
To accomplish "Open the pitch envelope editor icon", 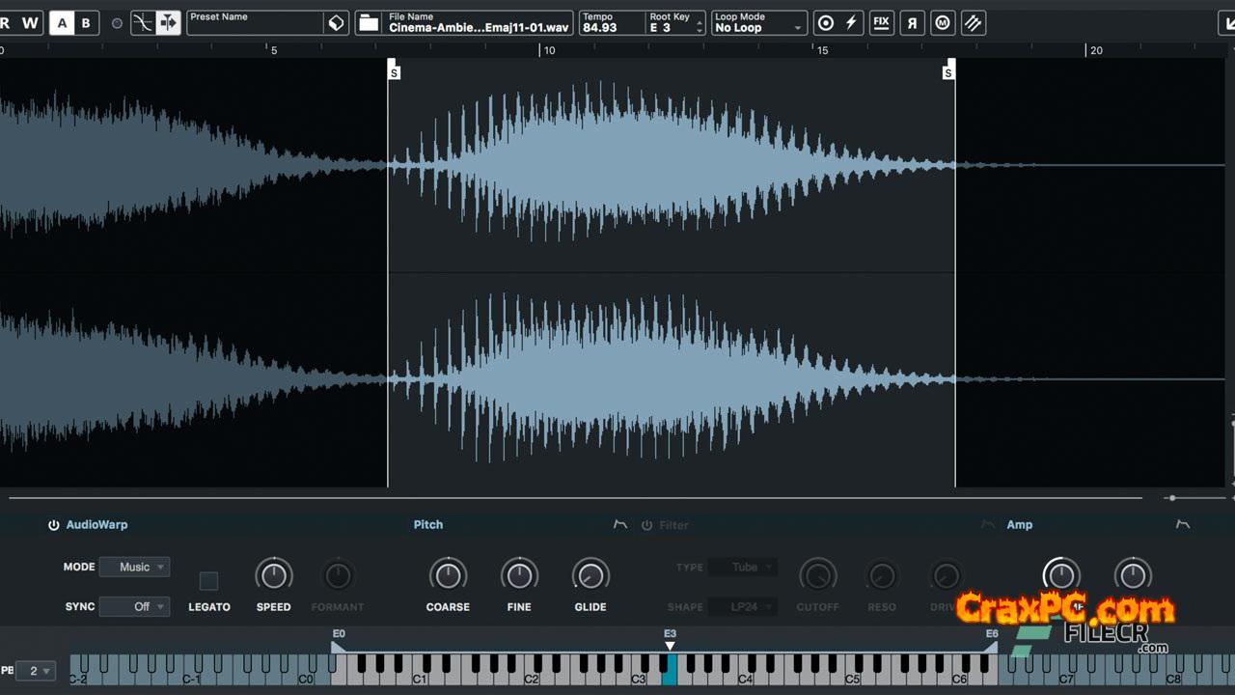I will tap(620, 524).
